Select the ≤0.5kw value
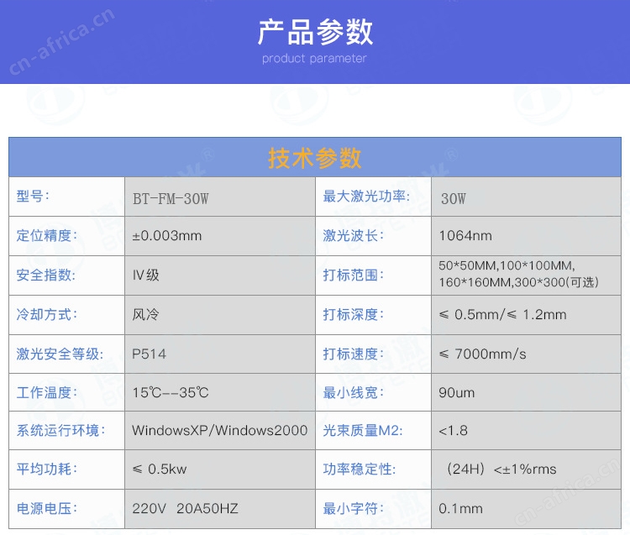The width and height of the screenshot is (630, 535). click(x=160, y=469)
